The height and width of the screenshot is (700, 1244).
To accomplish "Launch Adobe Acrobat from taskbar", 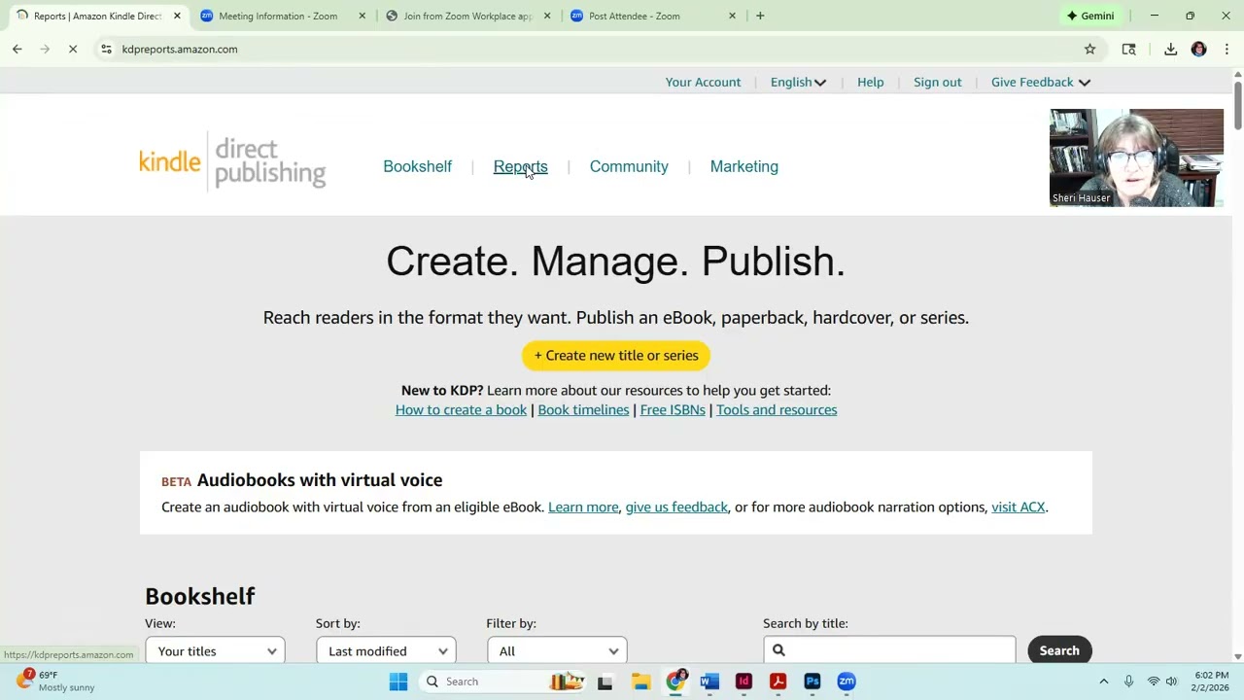I will point(777,682).
